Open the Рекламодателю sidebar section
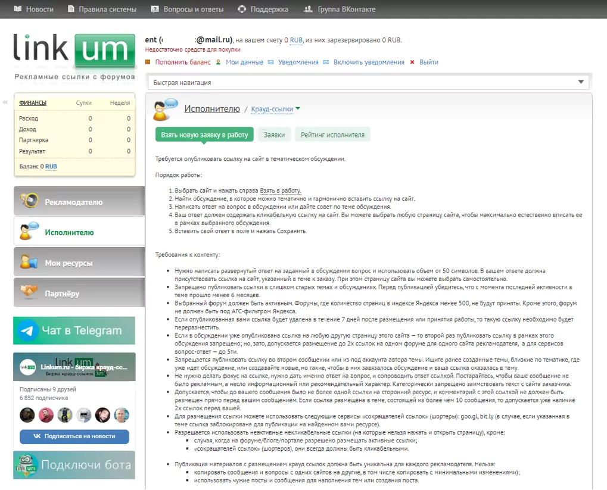This screenshot has width=607, height=490. click(x=79, y=201)
